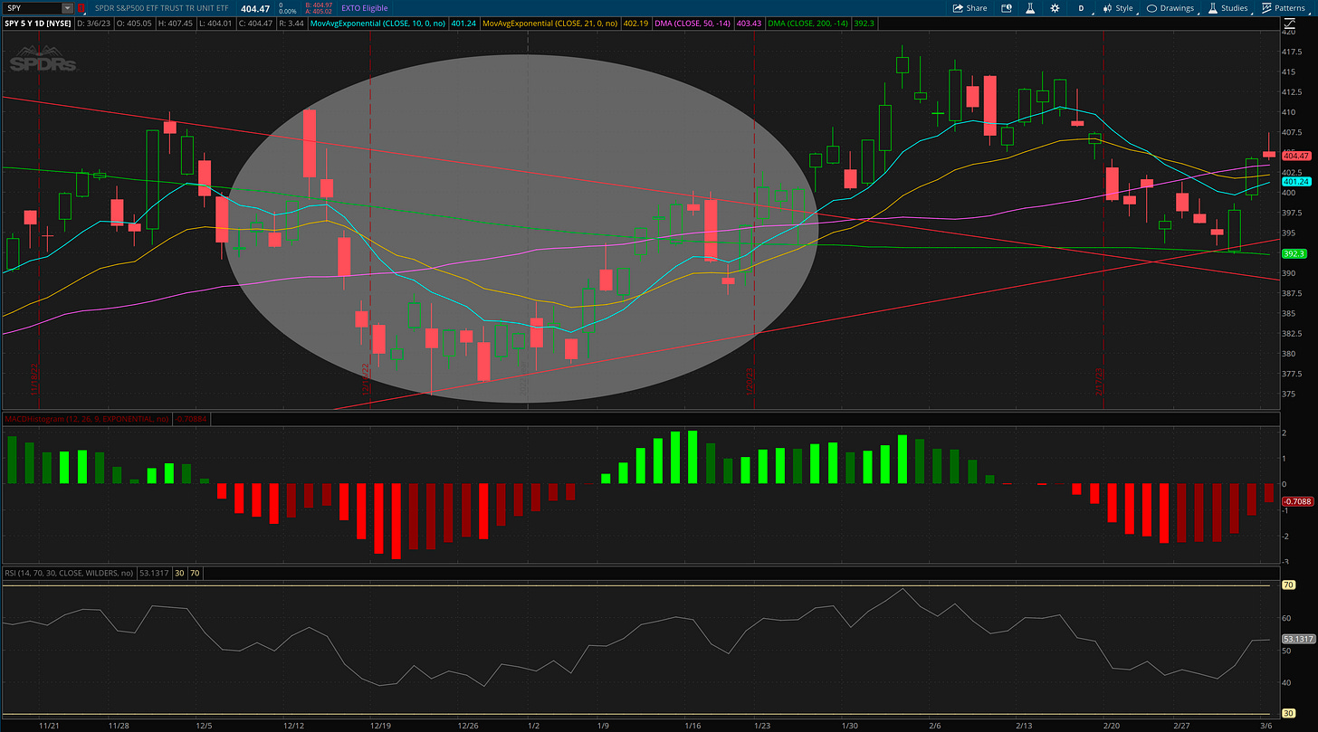
Task: Click the 70 value in RSI header
Action: click(x=195, y=573)
